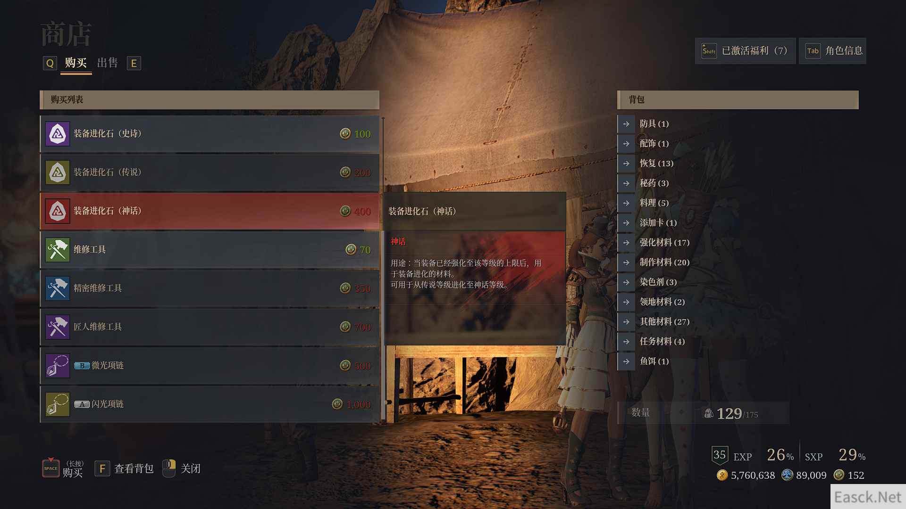Click the purple 匠人维修工具 icon
The image size is (906, 509).
click(58, 327)
